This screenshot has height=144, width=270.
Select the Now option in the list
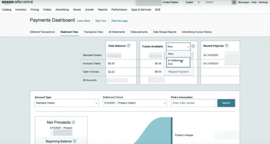178,54
